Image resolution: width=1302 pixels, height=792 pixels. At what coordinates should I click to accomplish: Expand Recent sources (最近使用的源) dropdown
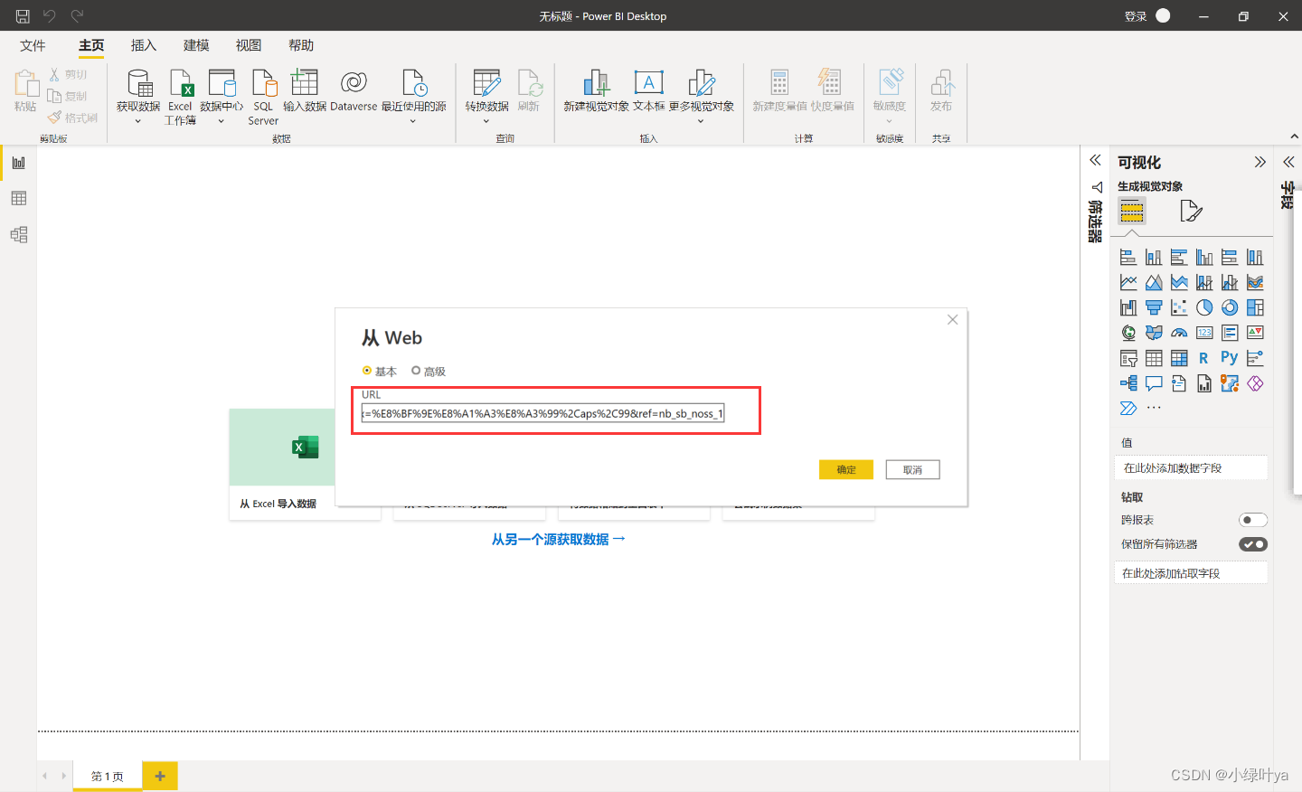413,121
